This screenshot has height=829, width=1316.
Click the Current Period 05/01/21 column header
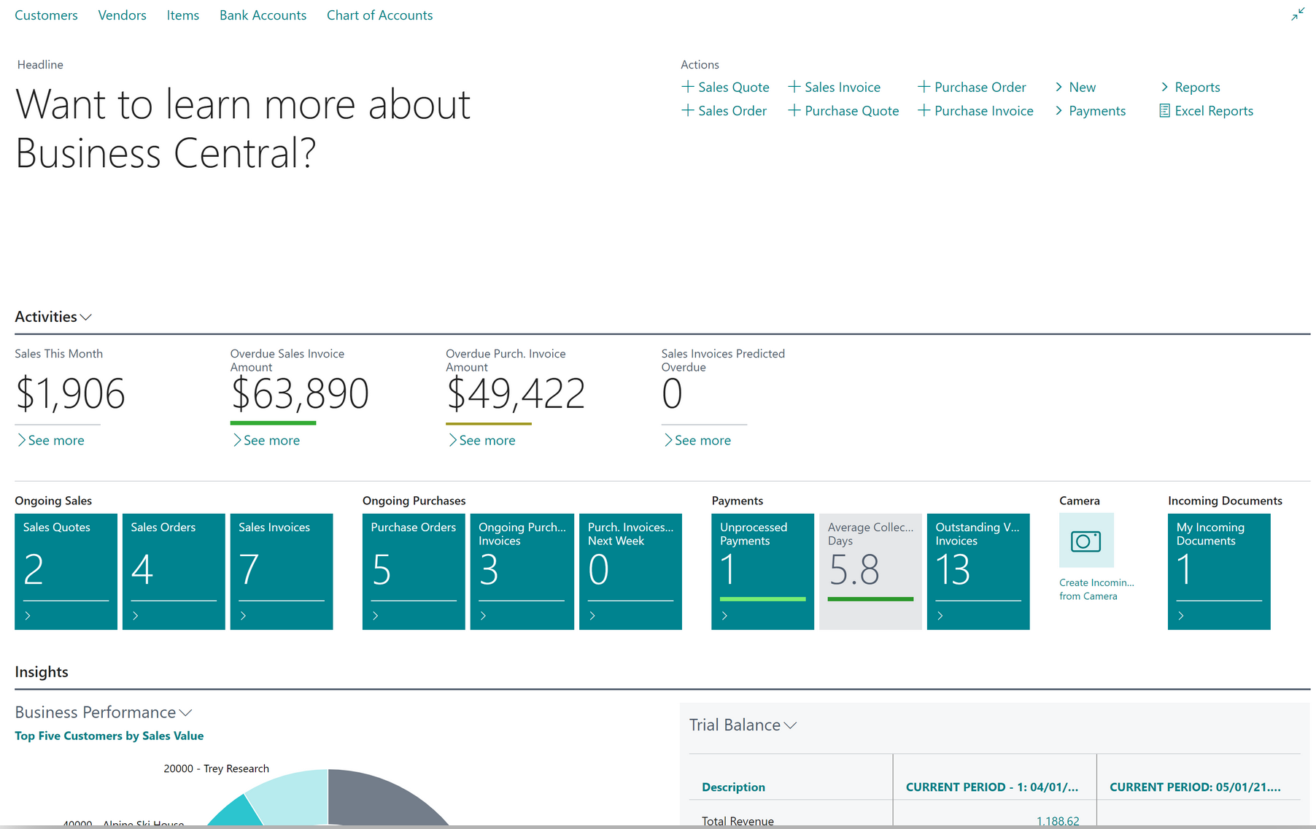[x=1195, y=787]
